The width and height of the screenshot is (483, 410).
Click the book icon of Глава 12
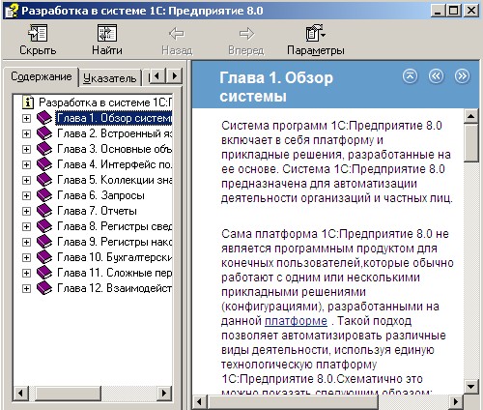click(x=44, y=288)
